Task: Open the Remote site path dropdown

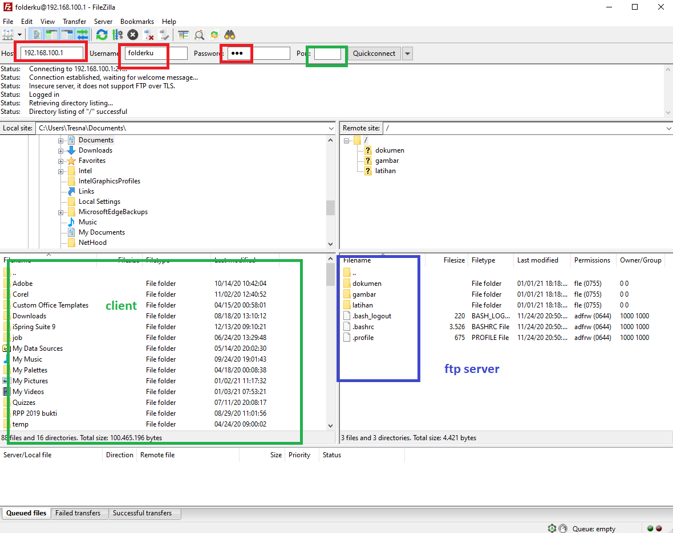Action: (x=668, y=128)
